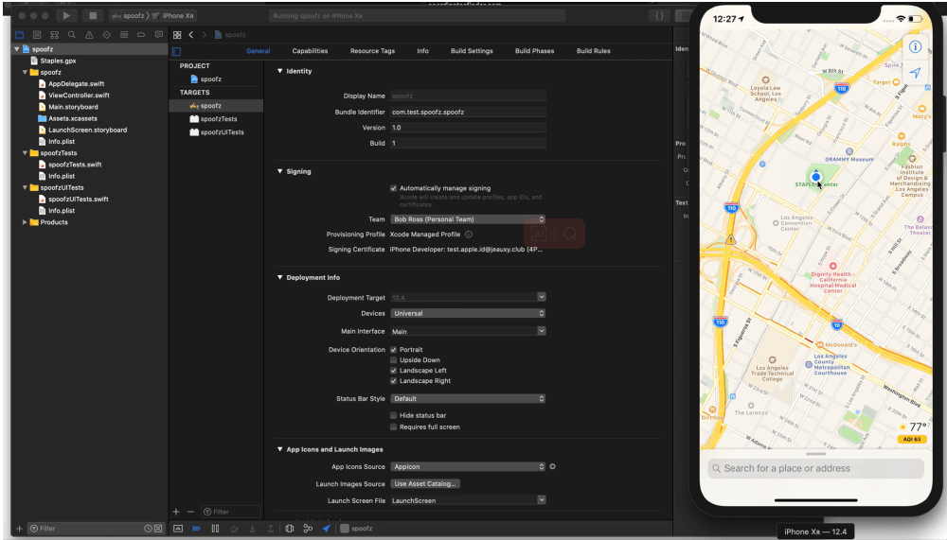Show the Symbol navigator
Viewport: 947px width, 540px height.
tap(54, 35)
